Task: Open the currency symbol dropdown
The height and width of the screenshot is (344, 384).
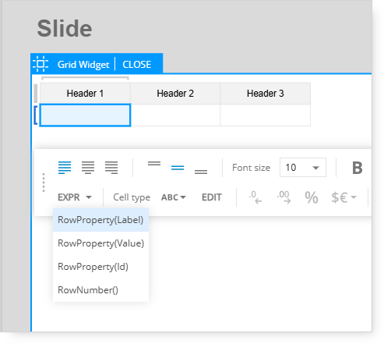Action: [343, 197]
